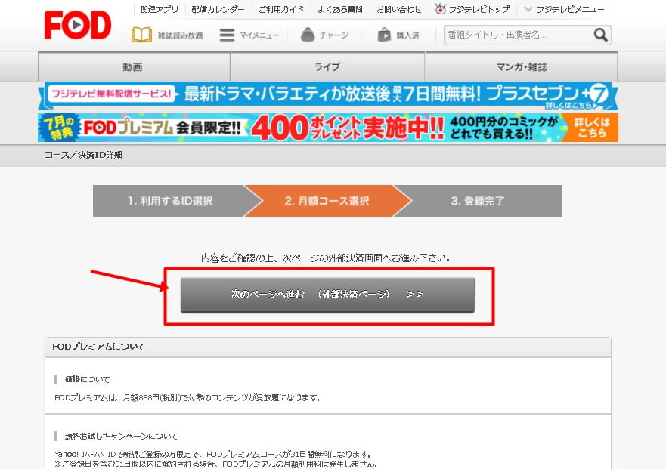Open よくある質問 link
The image size is (666, 469).
340,9
